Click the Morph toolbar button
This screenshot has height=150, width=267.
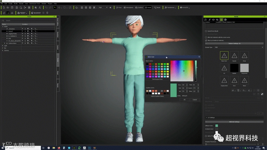[157, 8]
